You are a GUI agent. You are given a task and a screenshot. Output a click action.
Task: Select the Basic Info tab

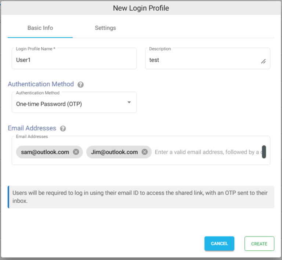pyautogui.click(x=40, y=28)
